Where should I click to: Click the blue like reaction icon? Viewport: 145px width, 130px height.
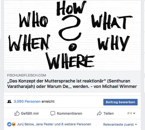[9, 124]
